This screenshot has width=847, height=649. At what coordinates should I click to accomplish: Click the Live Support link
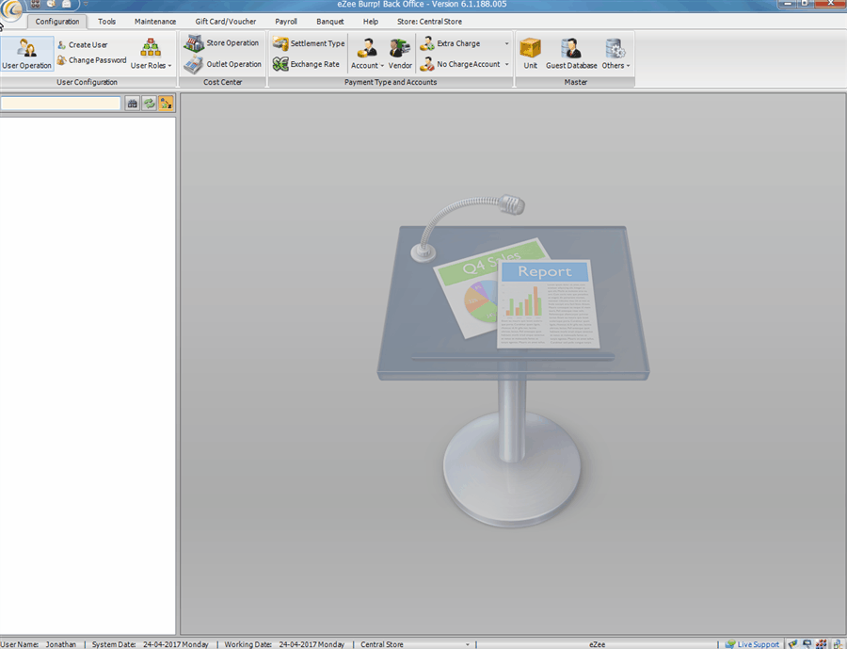point(758,644)
